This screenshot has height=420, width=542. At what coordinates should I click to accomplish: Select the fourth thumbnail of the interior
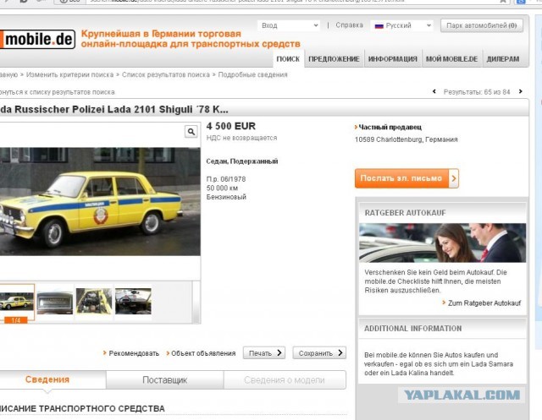(x=133, y=302)
